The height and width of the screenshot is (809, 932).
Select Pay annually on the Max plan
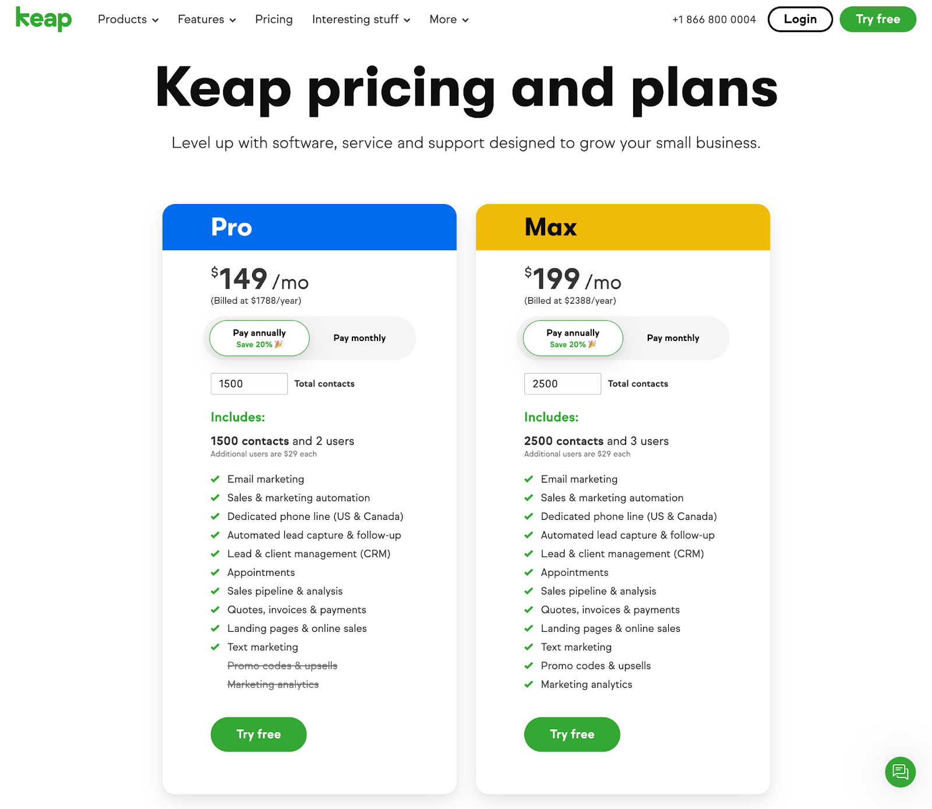[x=573, y=338]
